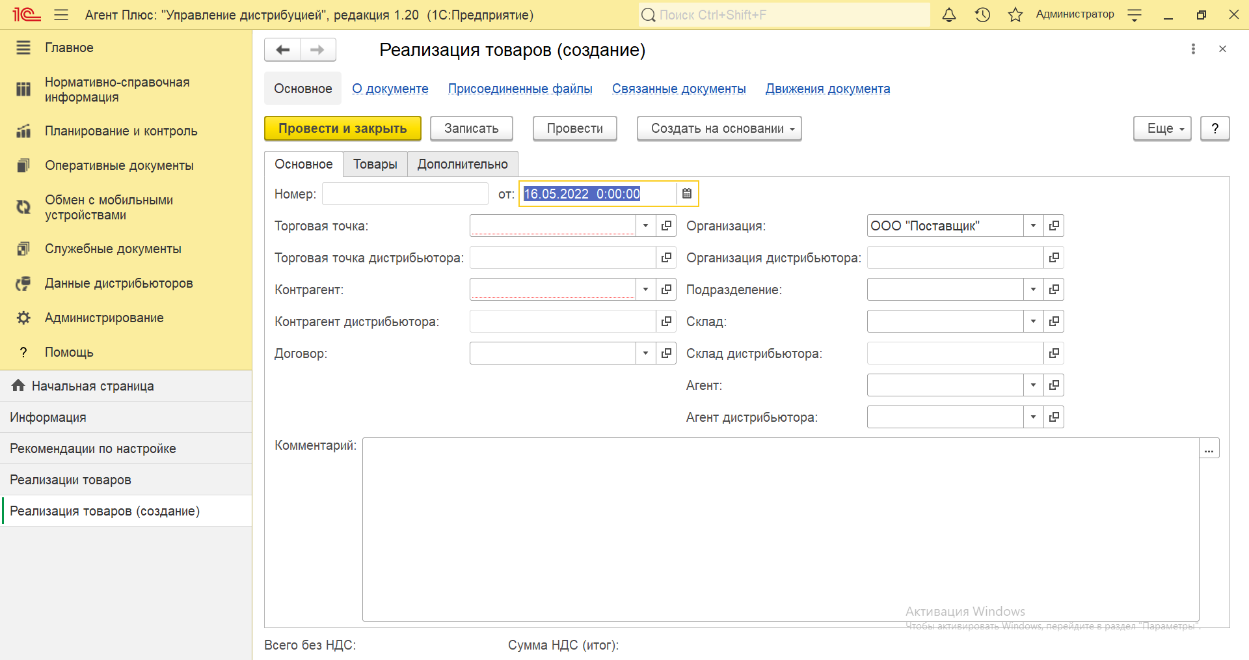Expand Контрагент dropdown list
Viewport: 1249px width, 660px height.
pyautogui.click(x=645, y=290)
